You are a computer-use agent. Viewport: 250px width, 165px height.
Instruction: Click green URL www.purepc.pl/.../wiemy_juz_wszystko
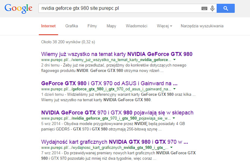[106, 60]
